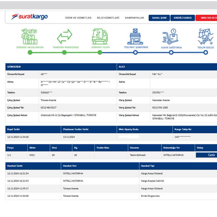Screen dimensions: 217x217
Task: Select the Teslim Edilmedi status cell
Action: point(145,155)
